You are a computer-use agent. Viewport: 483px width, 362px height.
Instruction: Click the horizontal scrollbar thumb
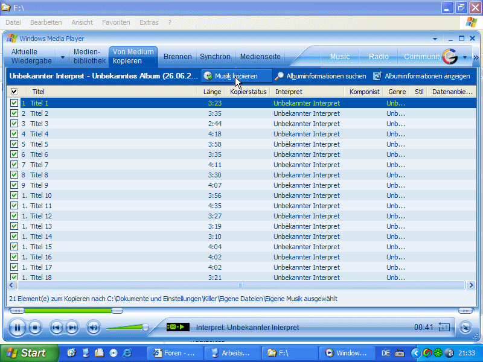click(x=241, y=285)
